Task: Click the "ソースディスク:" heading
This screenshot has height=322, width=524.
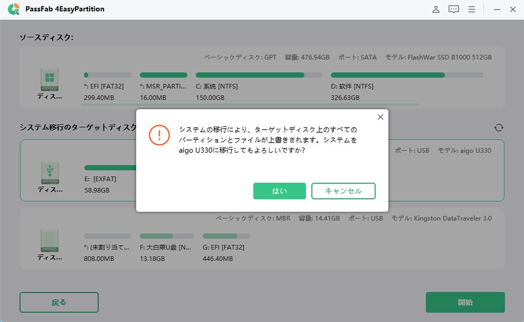Action: point(47,37)
